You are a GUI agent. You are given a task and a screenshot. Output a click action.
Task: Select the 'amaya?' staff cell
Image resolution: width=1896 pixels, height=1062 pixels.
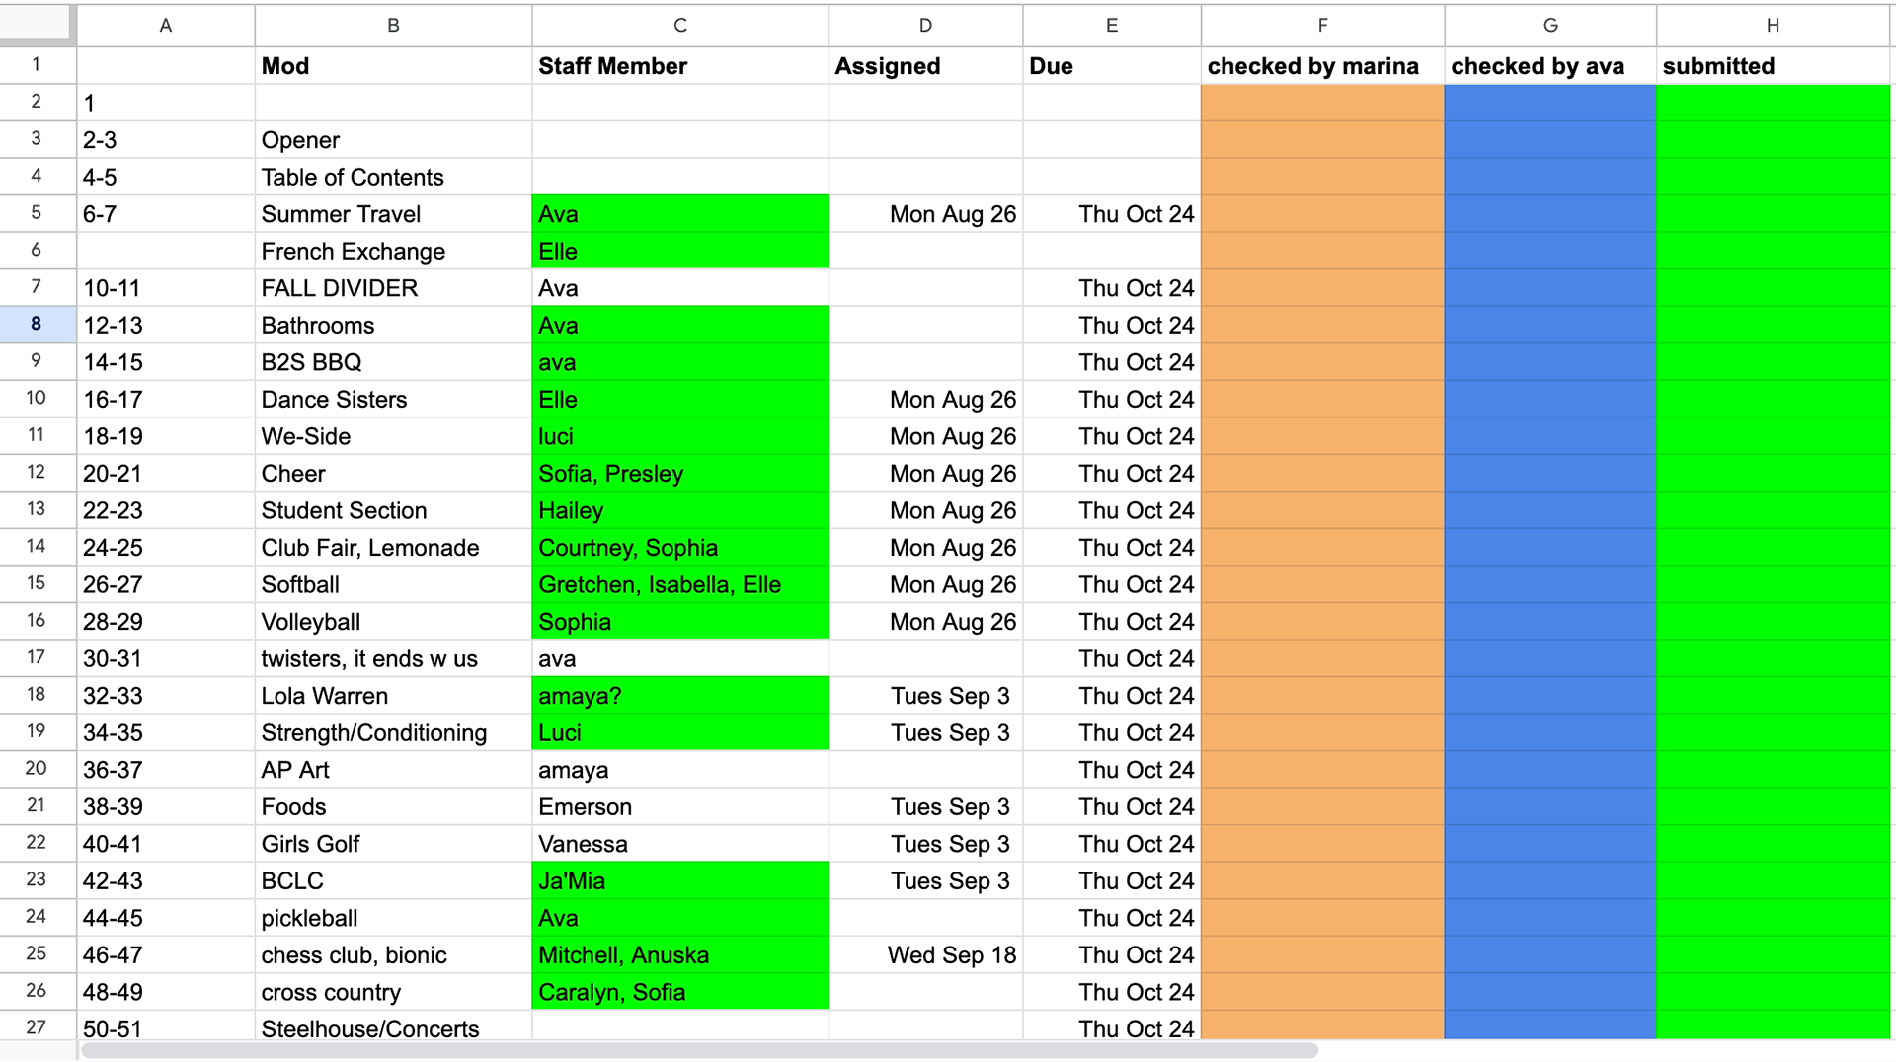[679, 696]
